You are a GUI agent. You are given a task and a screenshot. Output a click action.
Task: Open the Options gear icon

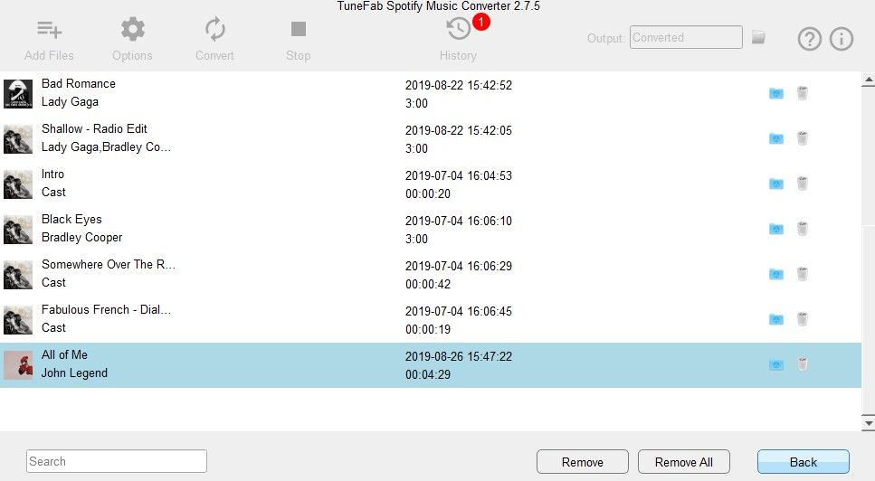[132, 29]
